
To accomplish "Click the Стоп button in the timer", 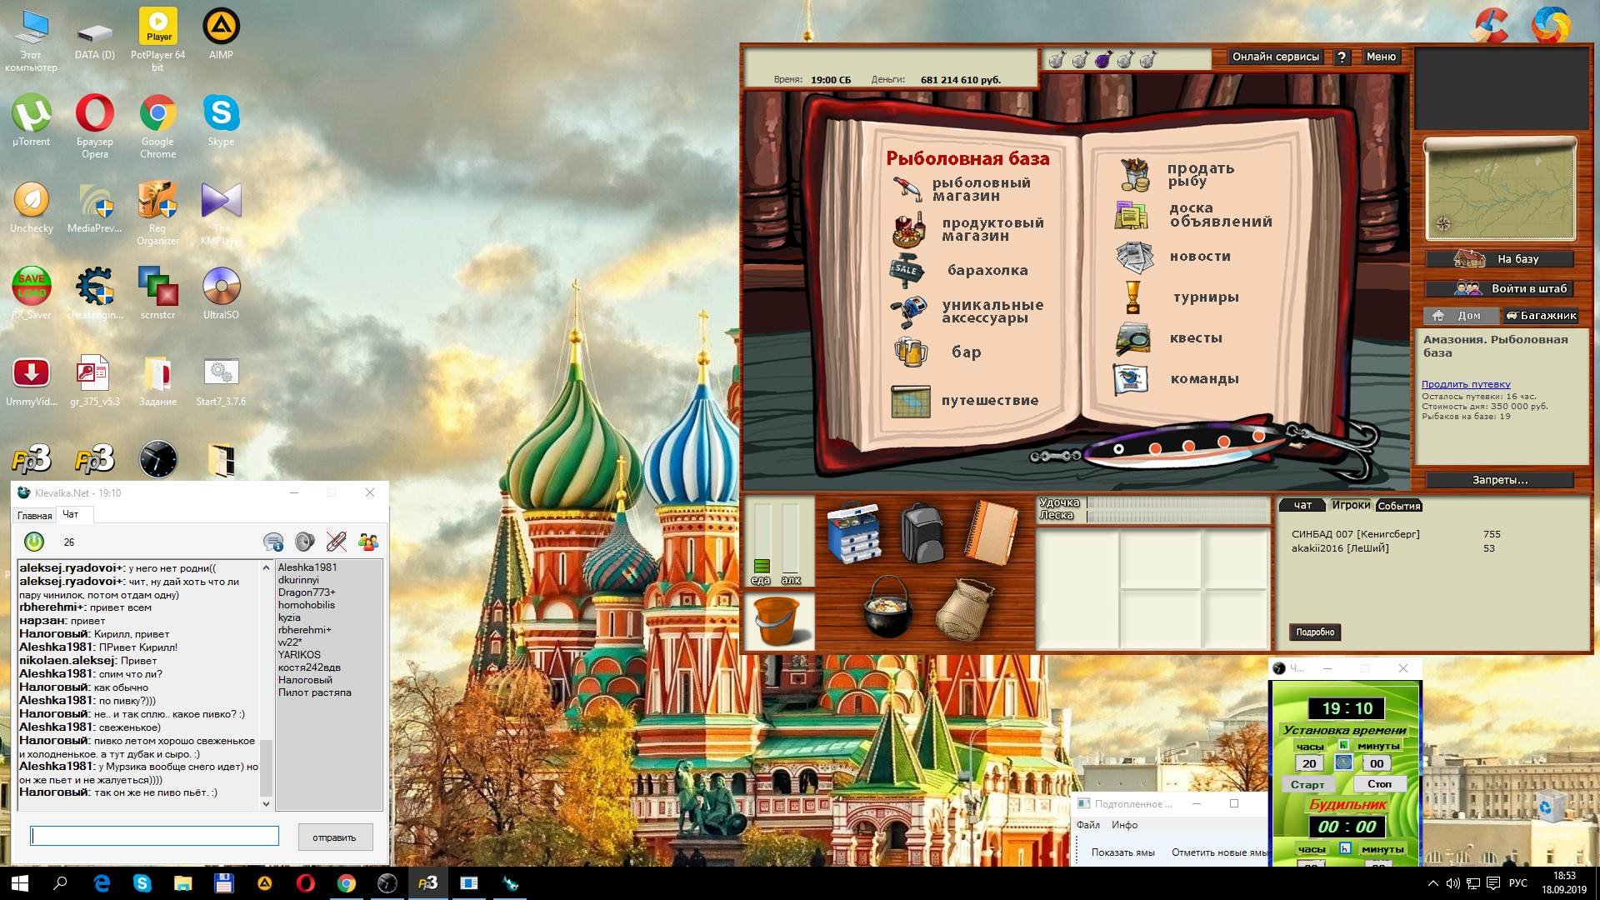I will pos(1379,784).
